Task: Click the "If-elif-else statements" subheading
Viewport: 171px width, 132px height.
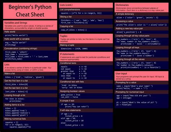Action: tap(70, 110)
